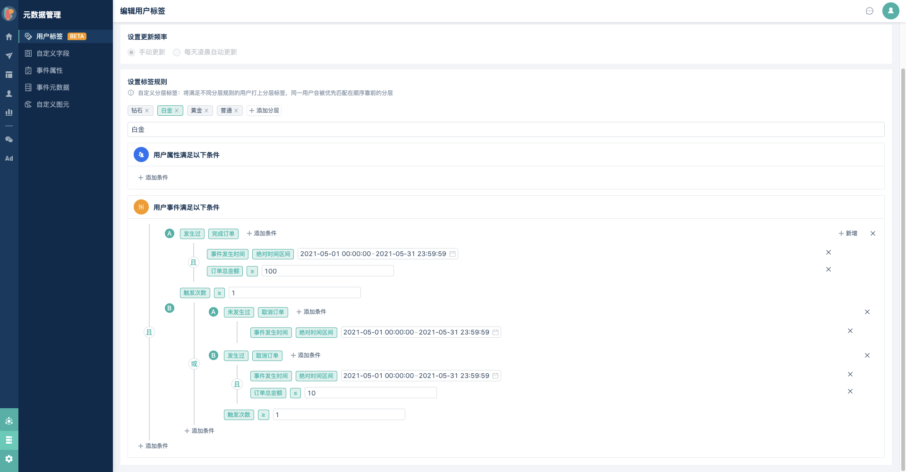Switch to the 钻石 tier tab
This screenshot has height=472, width=906.
tap(137, 111)
